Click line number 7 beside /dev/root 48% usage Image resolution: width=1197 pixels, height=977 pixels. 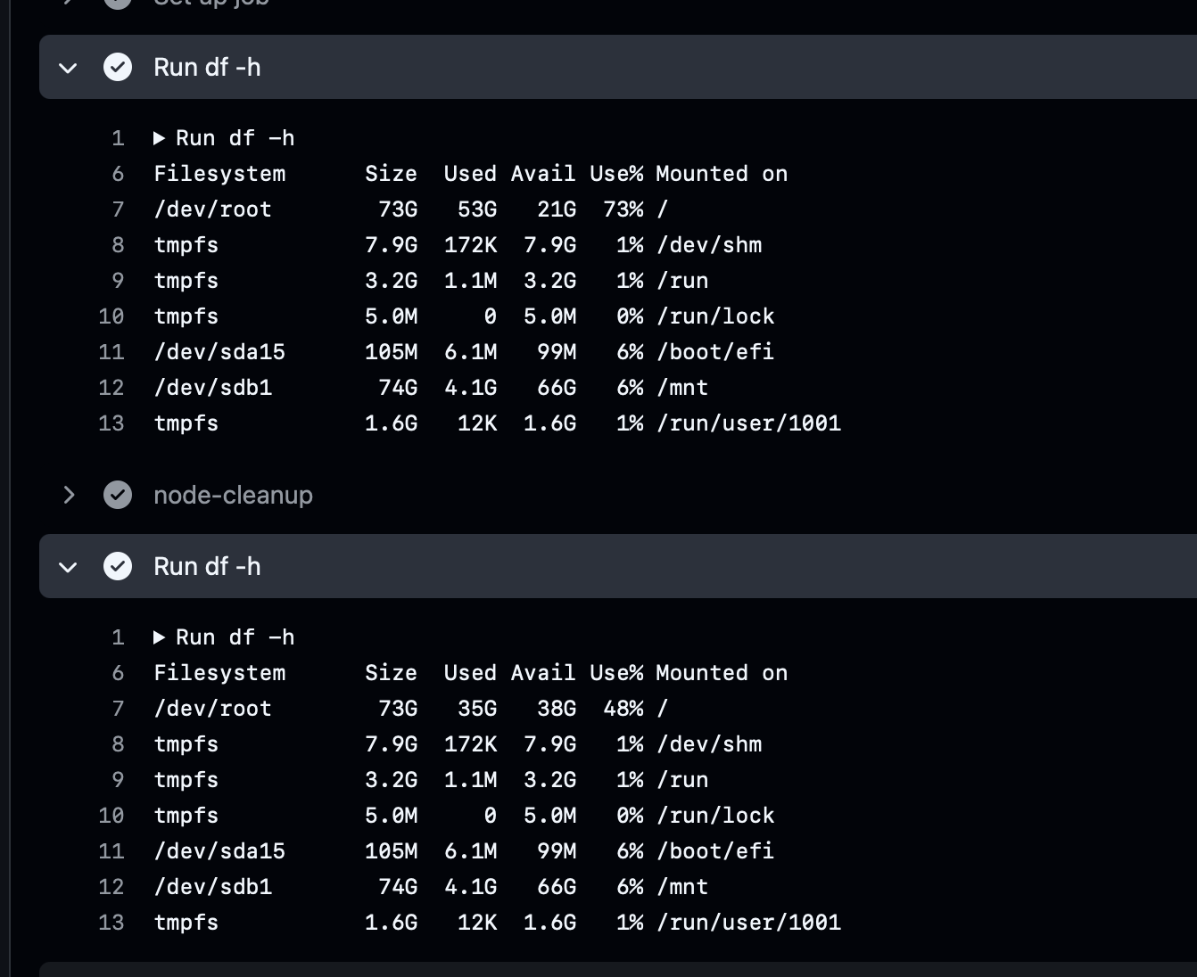click(118, 709)
